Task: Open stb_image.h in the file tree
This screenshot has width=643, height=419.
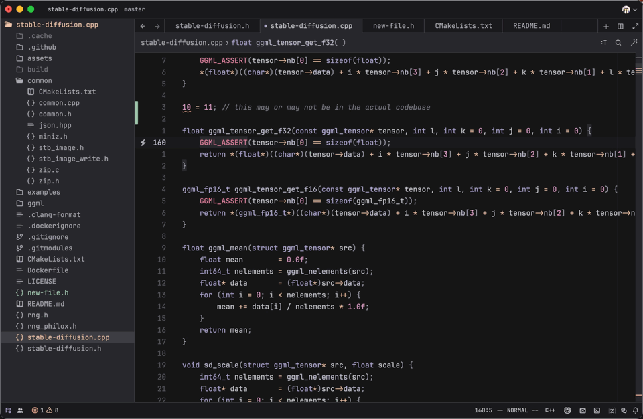Action: (67, 148)
